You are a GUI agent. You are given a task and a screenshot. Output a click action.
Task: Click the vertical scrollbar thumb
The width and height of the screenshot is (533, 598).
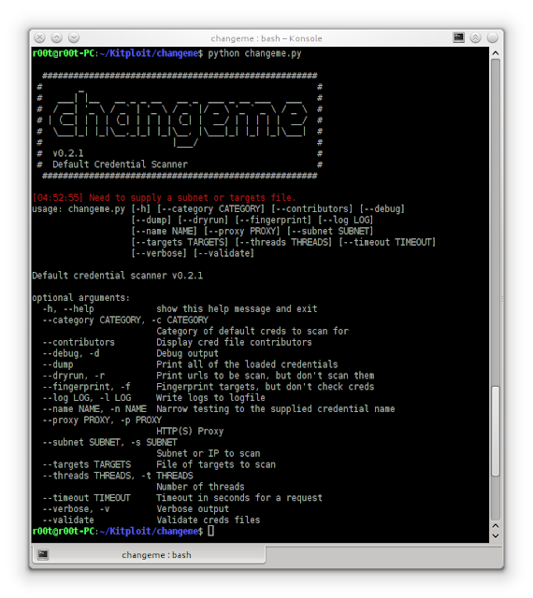click(x=496, y=431)
